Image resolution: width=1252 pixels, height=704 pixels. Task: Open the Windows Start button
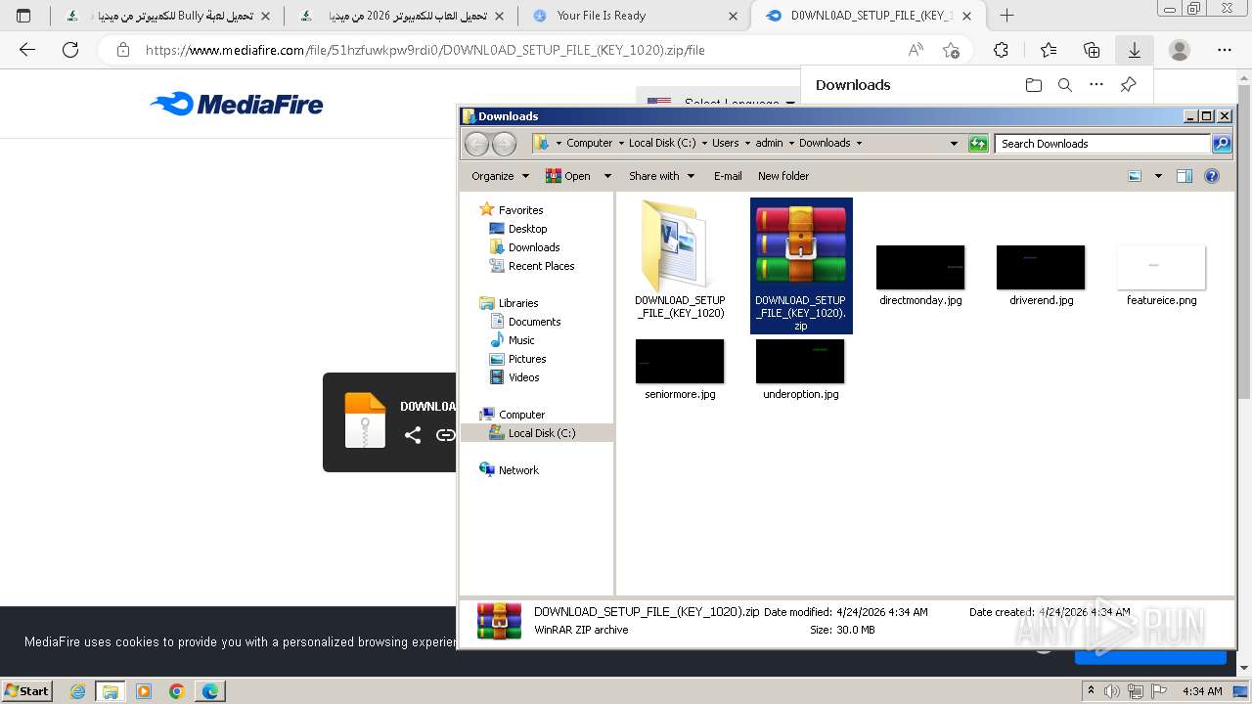27,690
